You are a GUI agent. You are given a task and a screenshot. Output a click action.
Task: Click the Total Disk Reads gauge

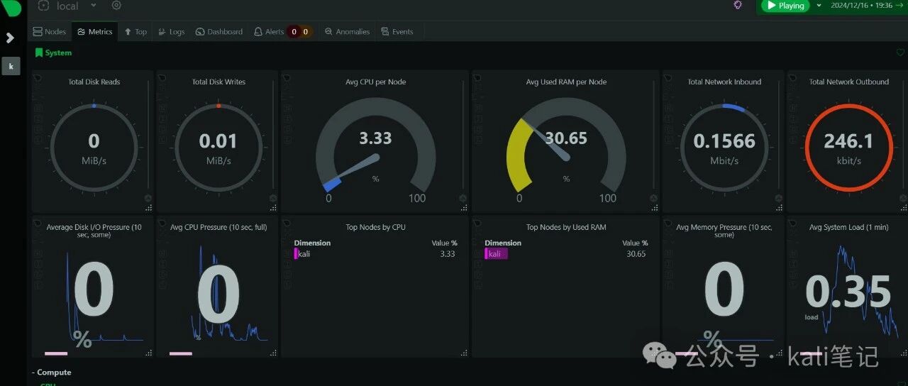pyautogui.click(x=94, y=148)
